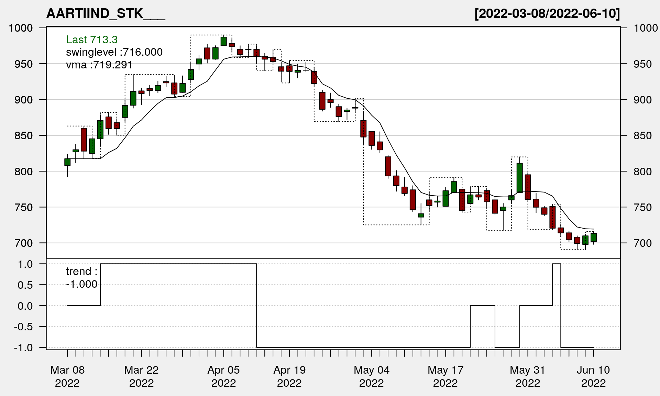
Task: Click the 700 price label on right axis
Action: point(642,243)
